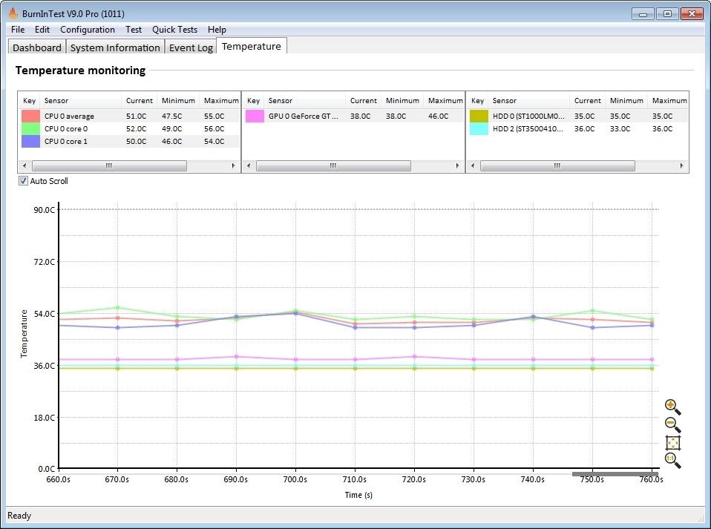
Task: Click the fit-to-view graph icon
Action: [672, 443]
